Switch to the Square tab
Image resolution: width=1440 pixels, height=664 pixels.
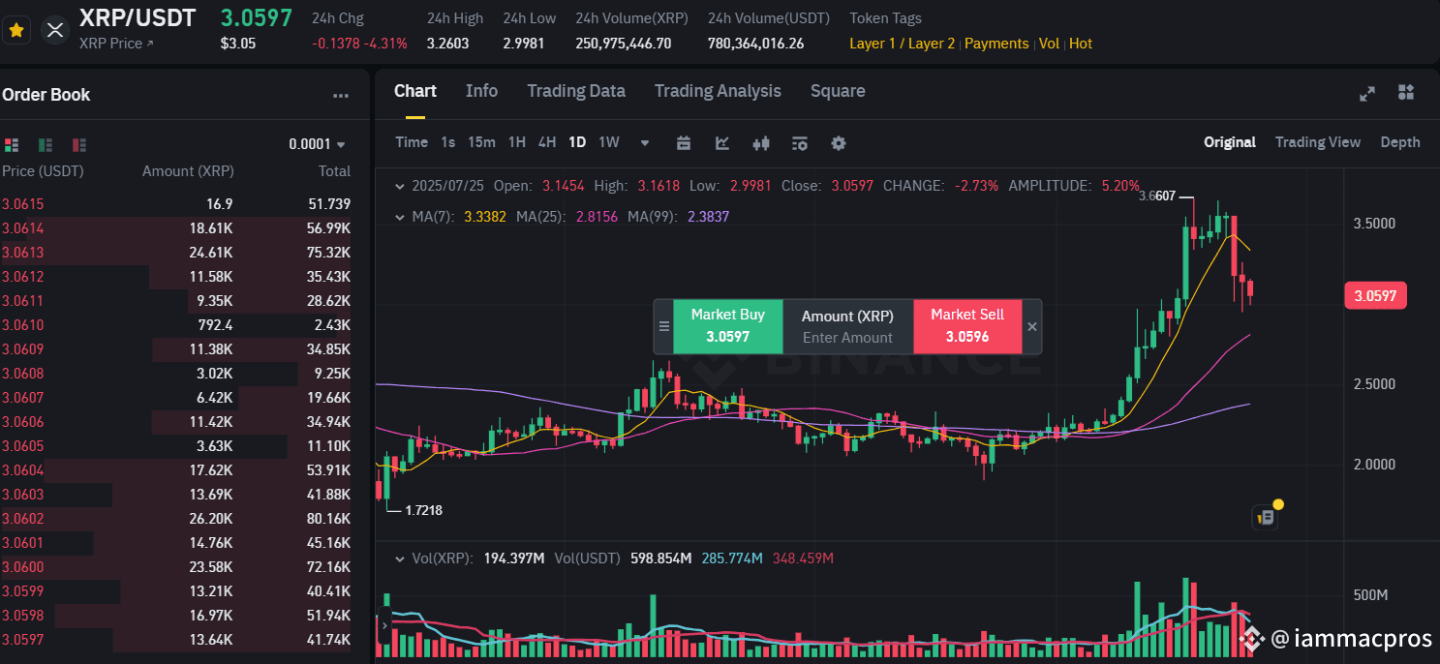pos(838,91)
